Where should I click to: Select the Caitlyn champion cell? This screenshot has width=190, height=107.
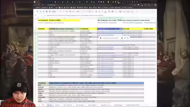[x=43, y=93]
